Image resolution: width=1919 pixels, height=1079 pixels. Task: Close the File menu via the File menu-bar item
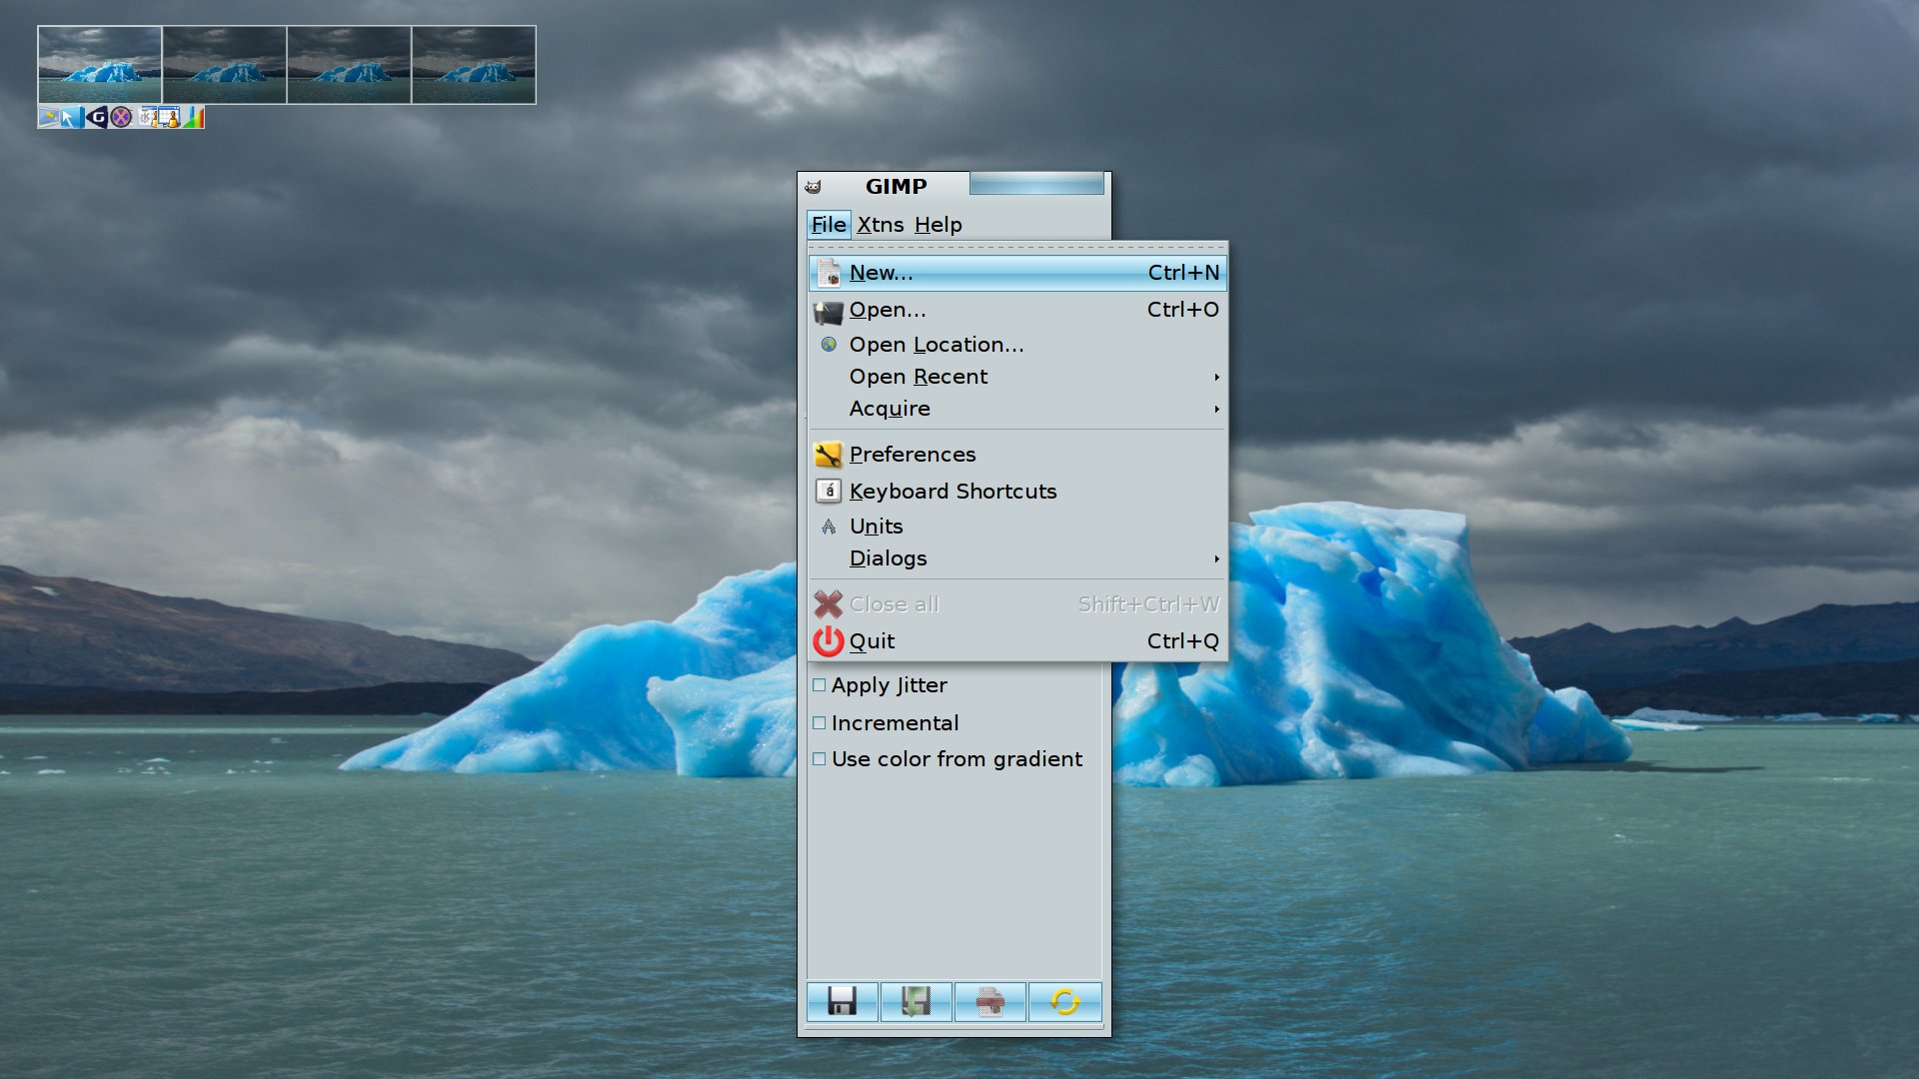[x=829, y=225]
